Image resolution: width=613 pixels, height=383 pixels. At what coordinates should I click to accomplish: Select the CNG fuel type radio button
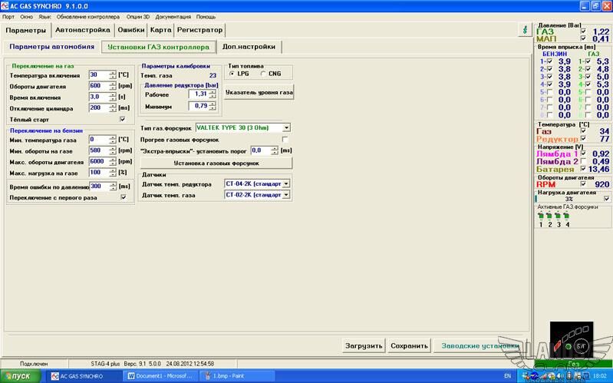click(264, 74)
